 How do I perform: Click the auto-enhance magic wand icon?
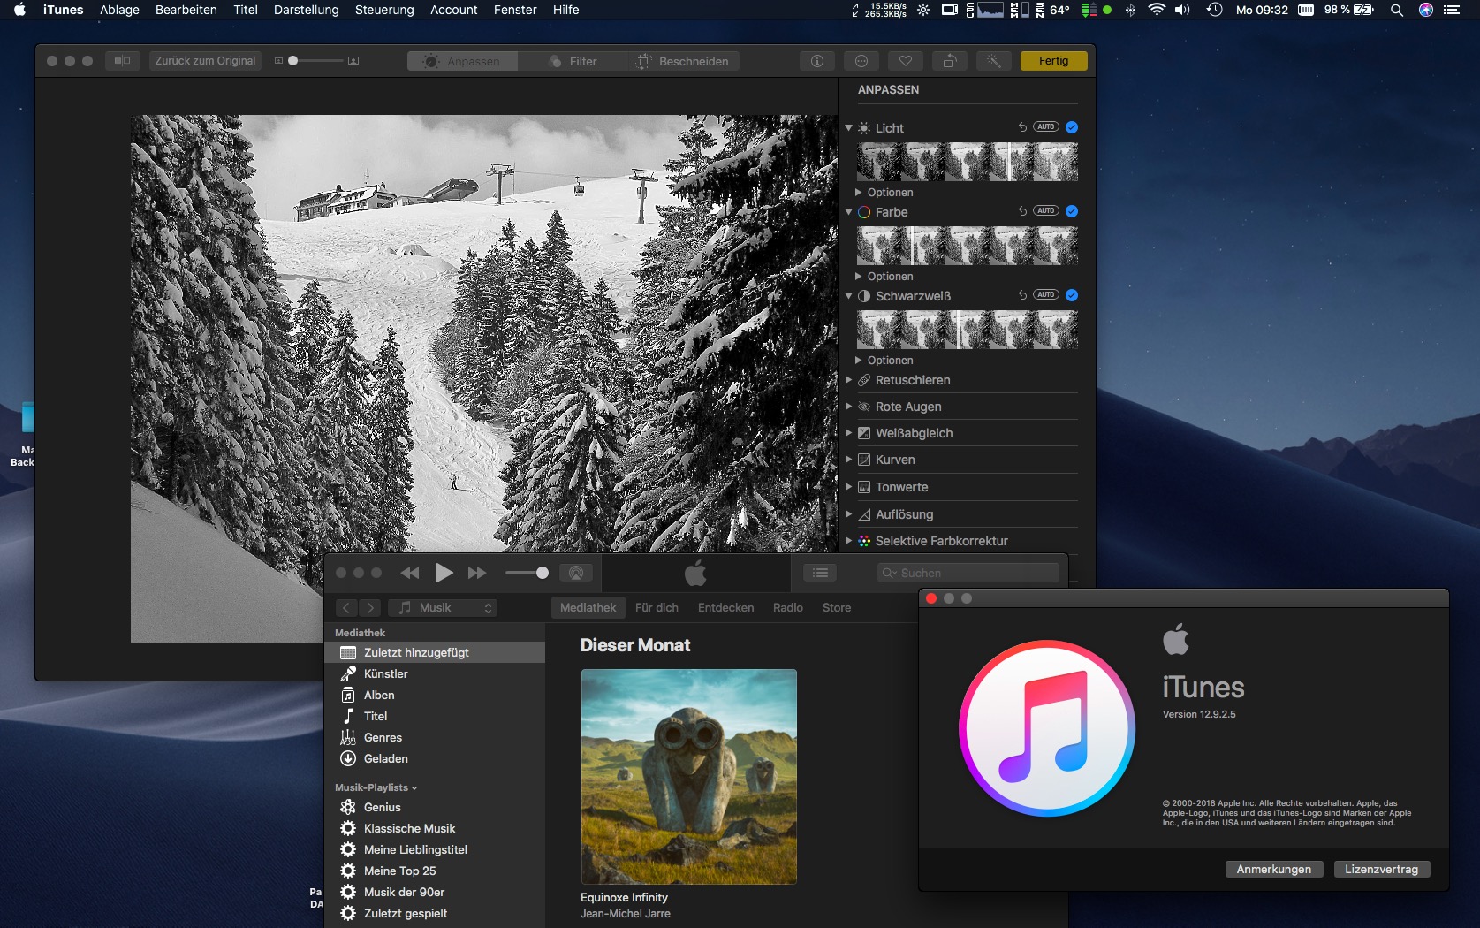[x=993, y=61]
